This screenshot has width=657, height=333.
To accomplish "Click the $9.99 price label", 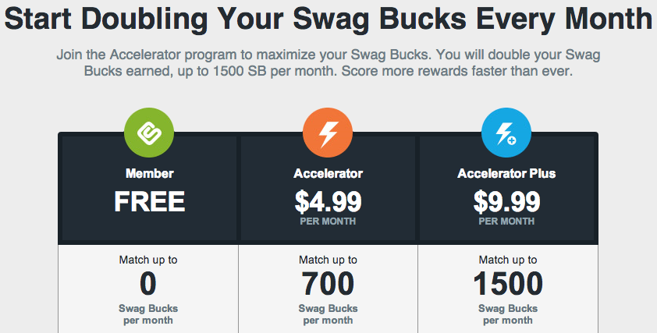I will click(506, 201).
